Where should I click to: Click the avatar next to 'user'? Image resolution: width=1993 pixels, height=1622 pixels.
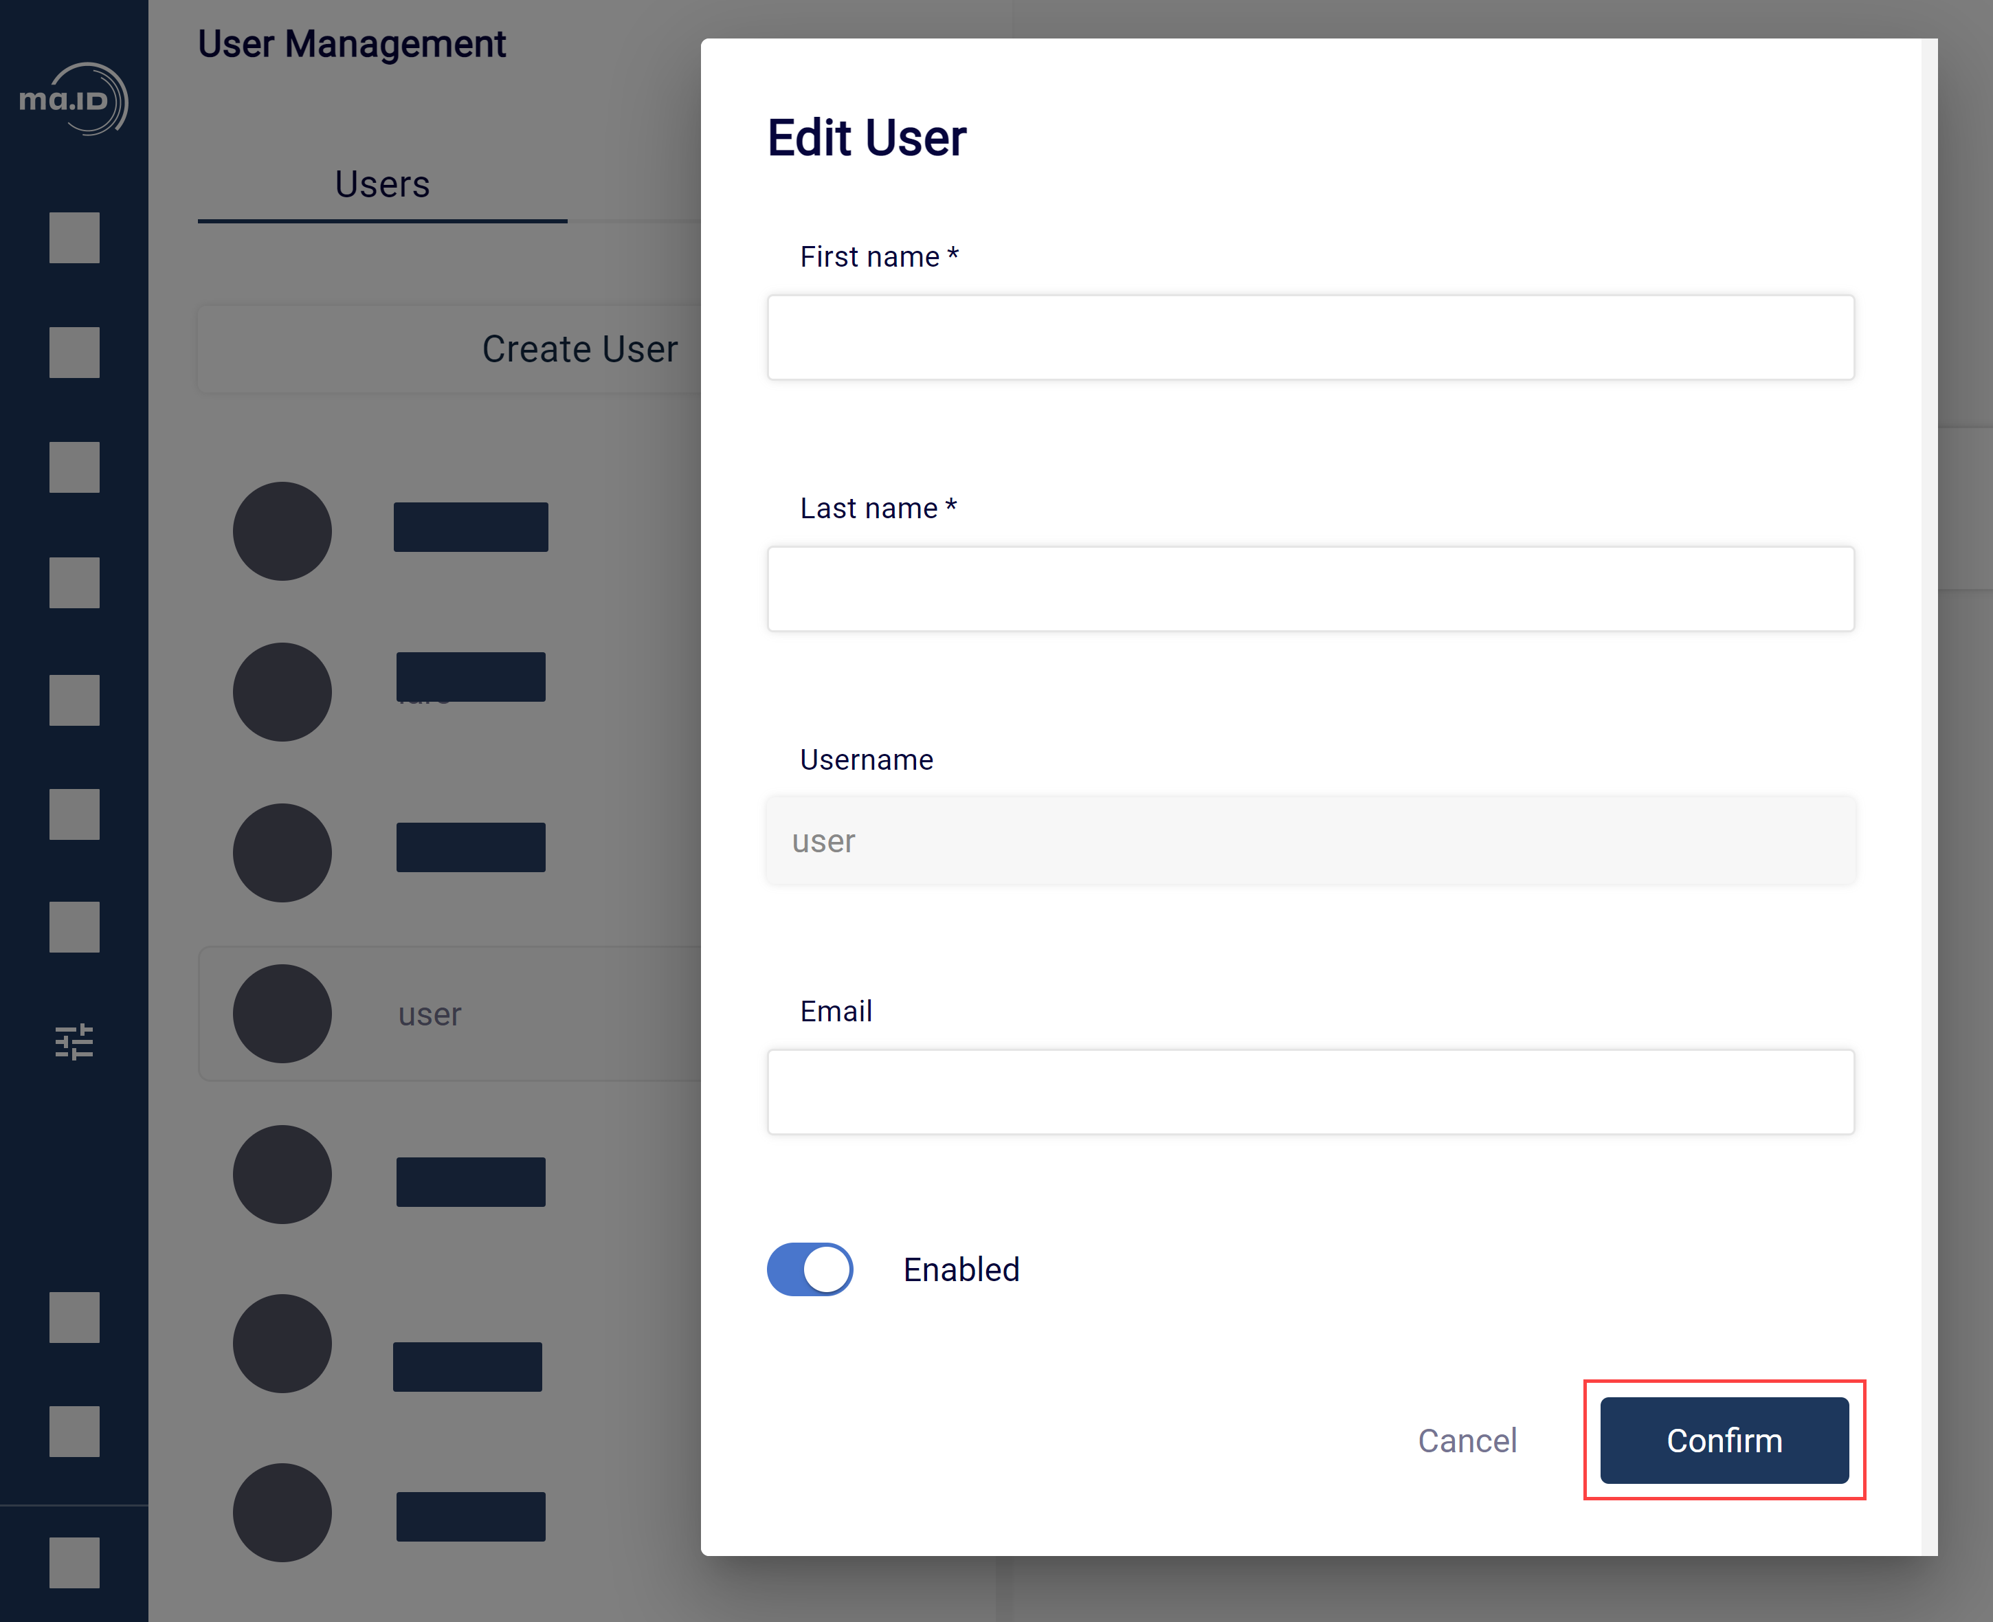tap(282, 1014)
